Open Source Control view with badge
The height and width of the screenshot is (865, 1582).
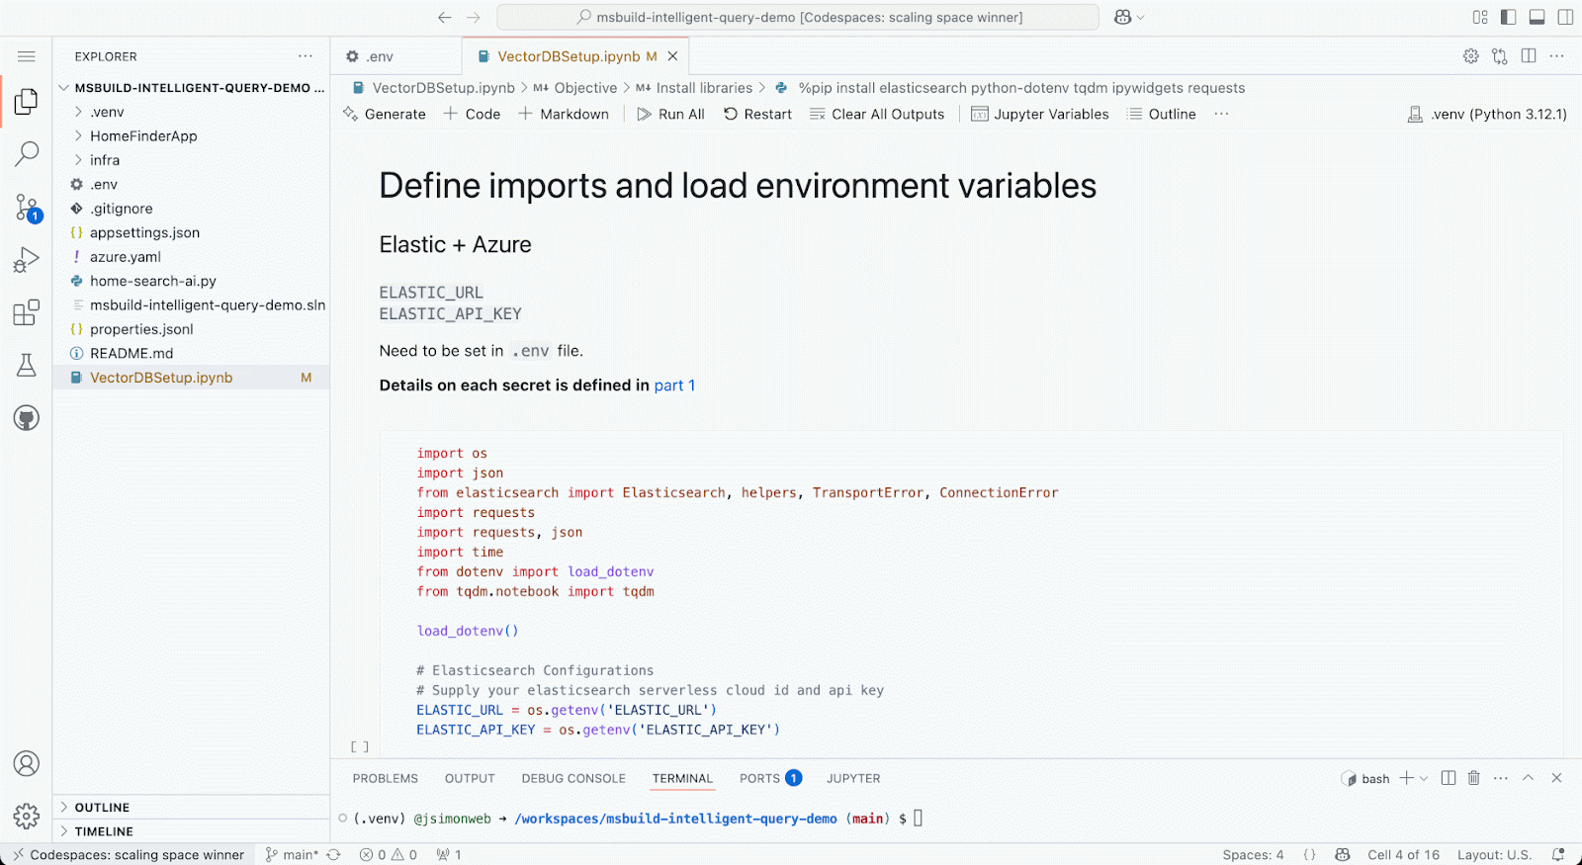(27, 208)
